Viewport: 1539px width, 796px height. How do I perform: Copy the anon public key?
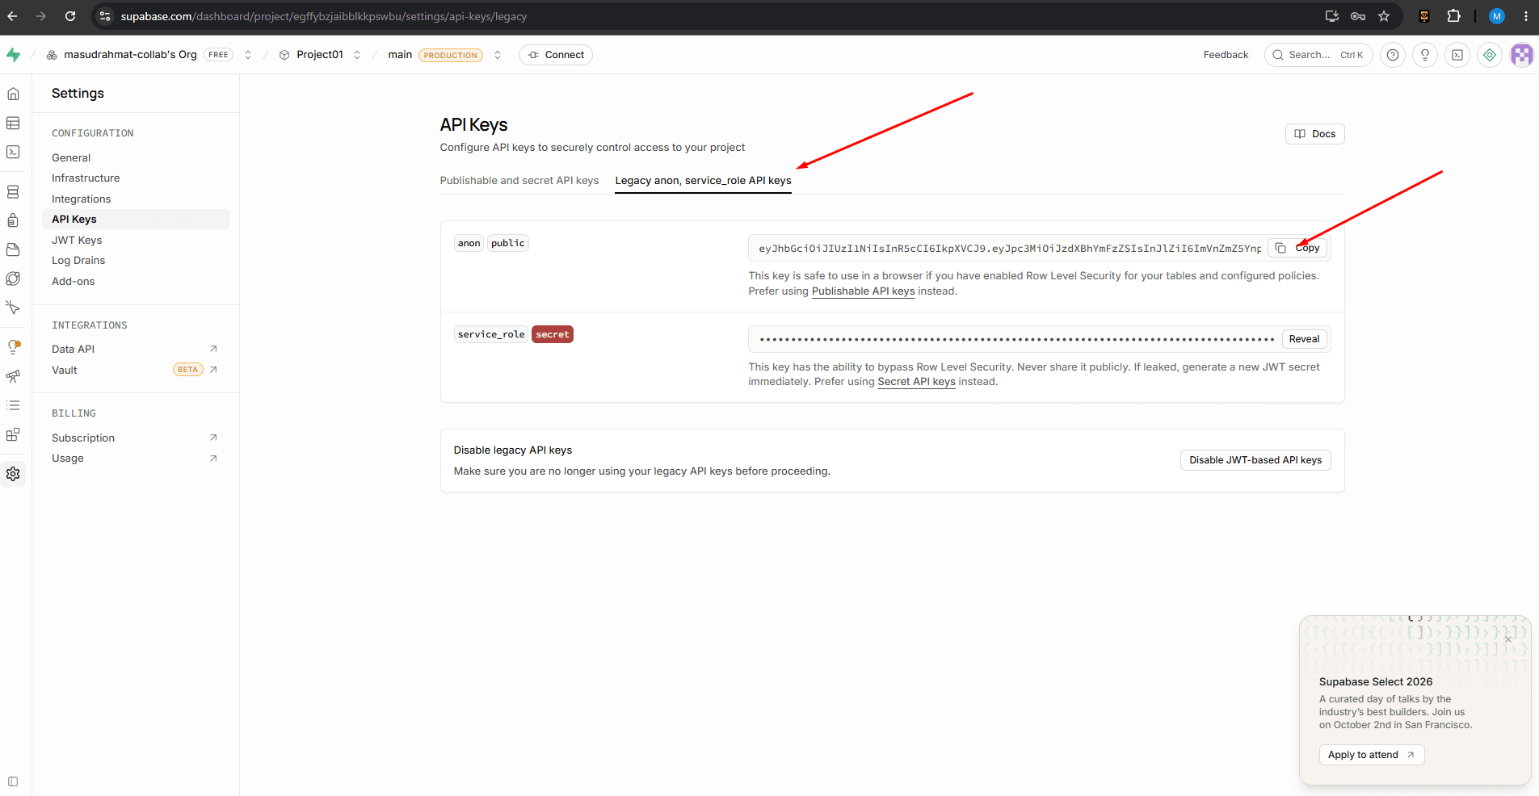coord(1297,248)
